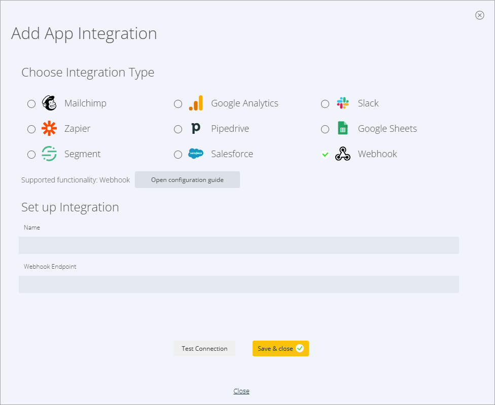Screen dimensions: 495x405
Task: Click the Google Sheets green document icon
Action: point(343,129)
